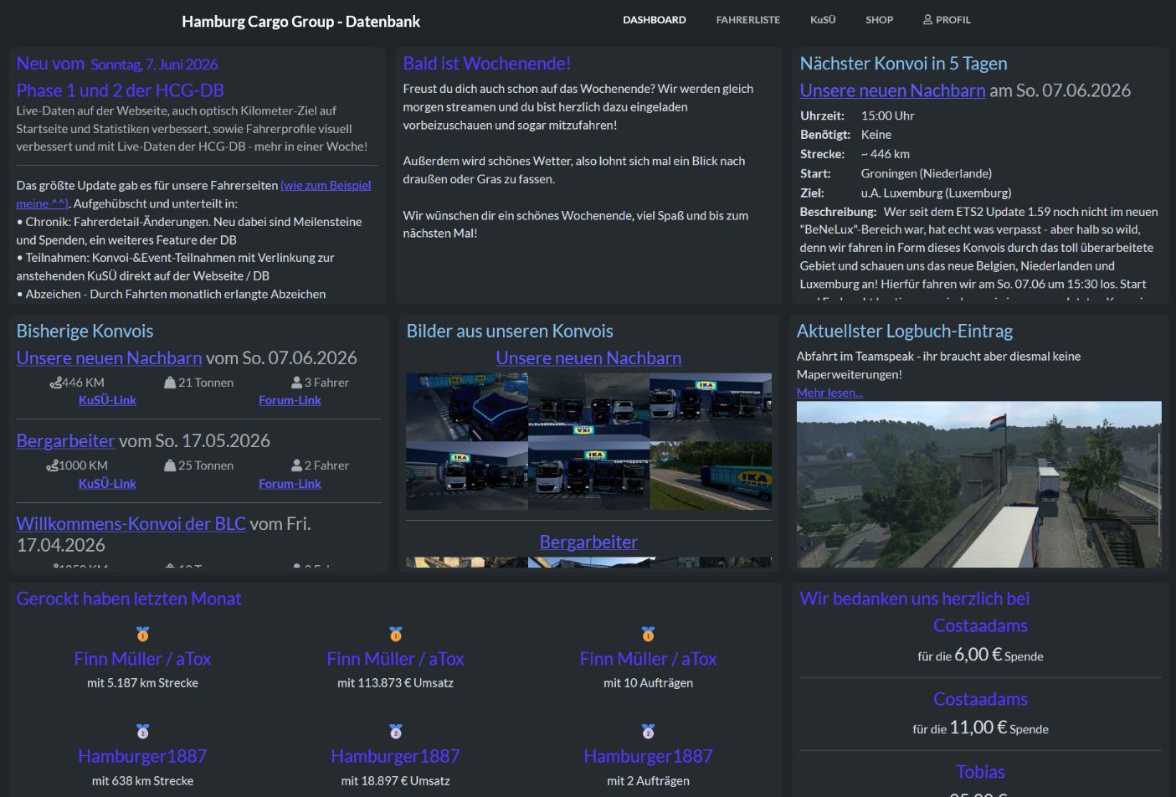Open the PROFIL menu
Viewport: 1176px width, 797px height.
pos(947,19)
